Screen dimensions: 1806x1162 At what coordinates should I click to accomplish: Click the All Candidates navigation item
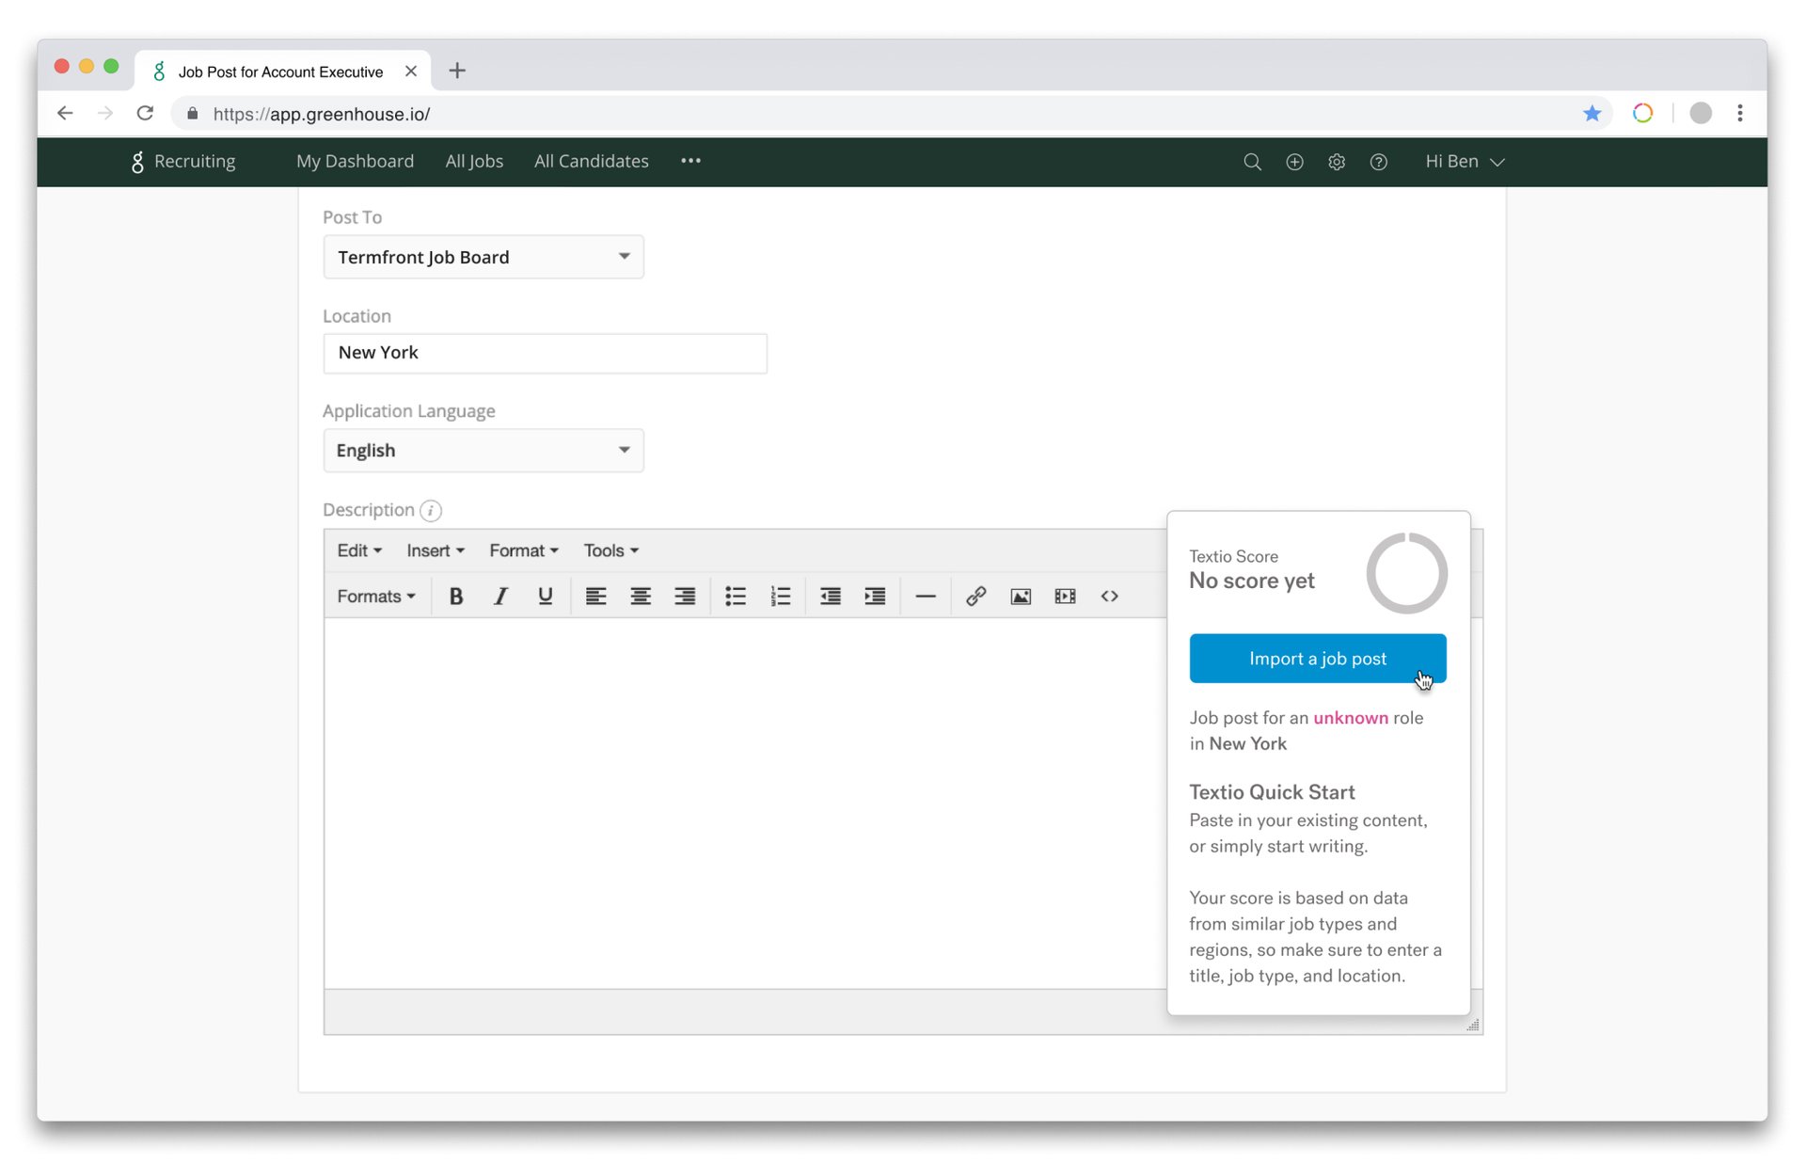(x=591, y=161)
